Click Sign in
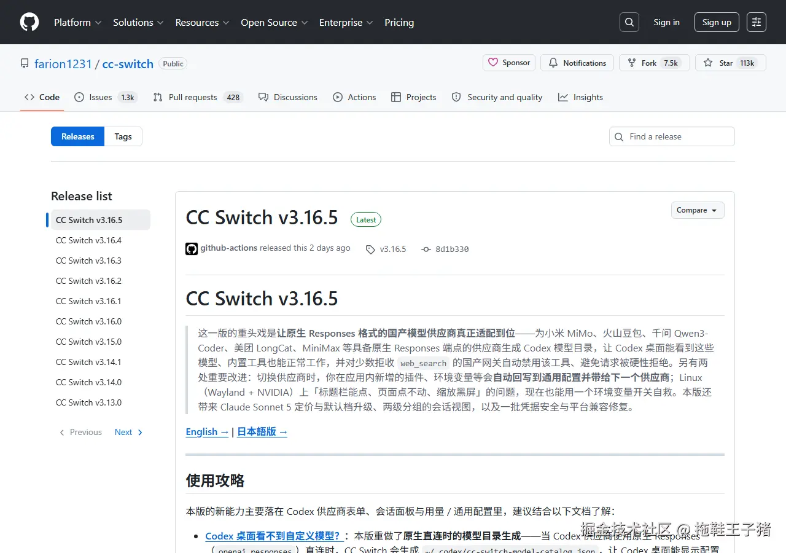Screen dimensions: 786x553 point(666,22)
